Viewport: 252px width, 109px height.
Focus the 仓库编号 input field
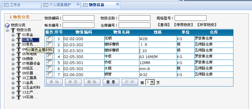(135, 25)
